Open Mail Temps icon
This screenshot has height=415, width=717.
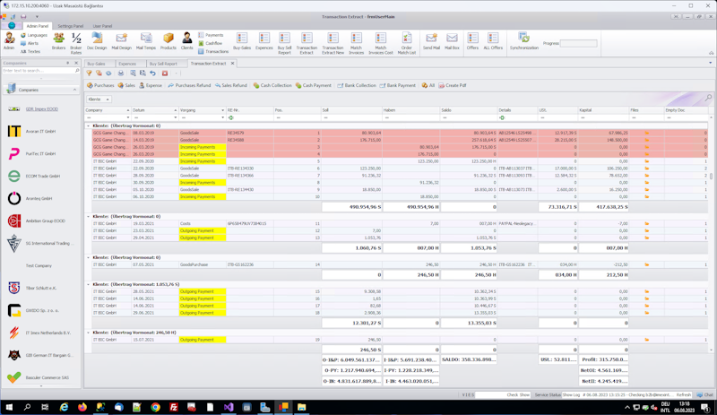[x=146, y=41]
